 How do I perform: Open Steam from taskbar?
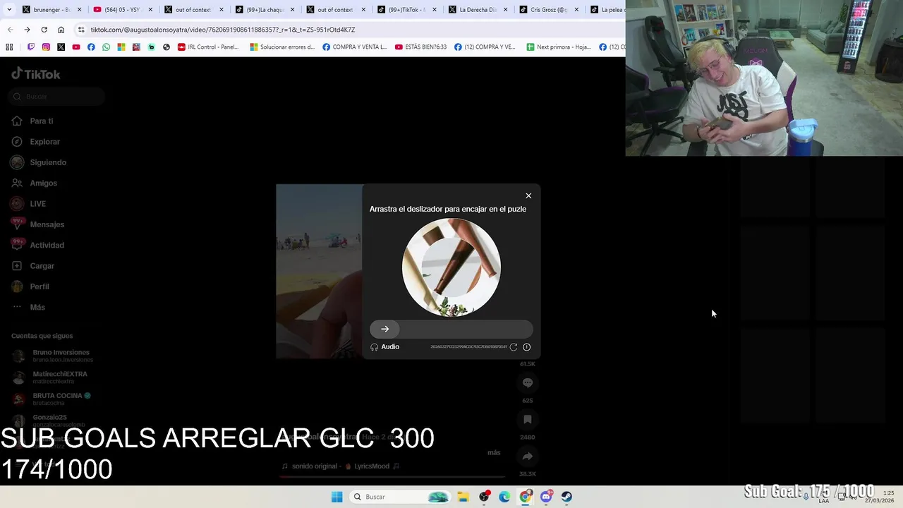tap(566, 497)
